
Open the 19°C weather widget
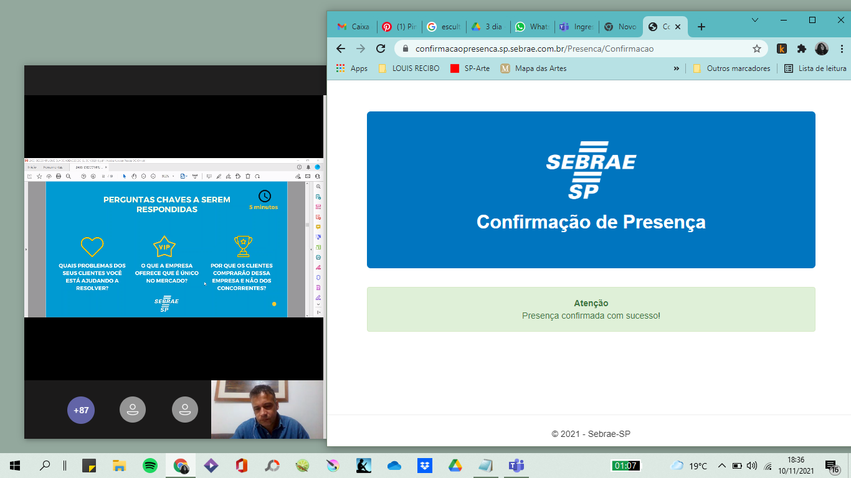(x=689, y=466)
